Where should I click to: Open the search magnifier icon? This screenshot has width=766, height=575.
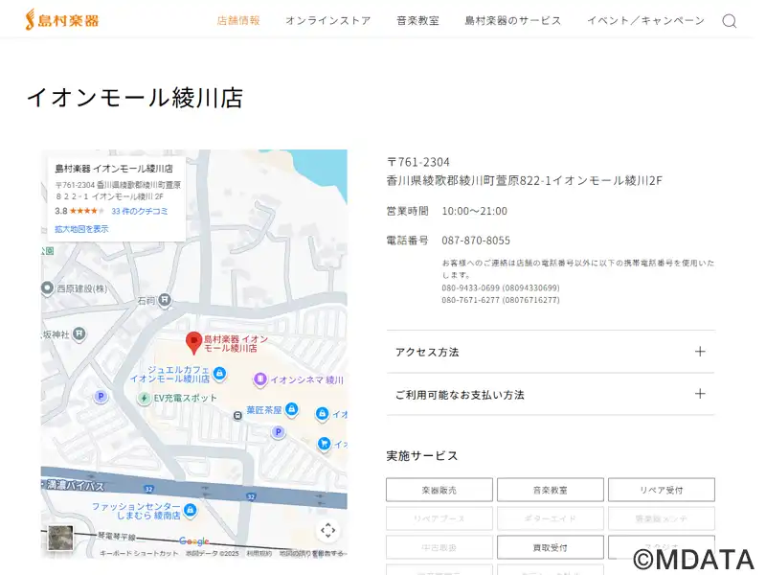pyautogui.click(x=730, y=21)
